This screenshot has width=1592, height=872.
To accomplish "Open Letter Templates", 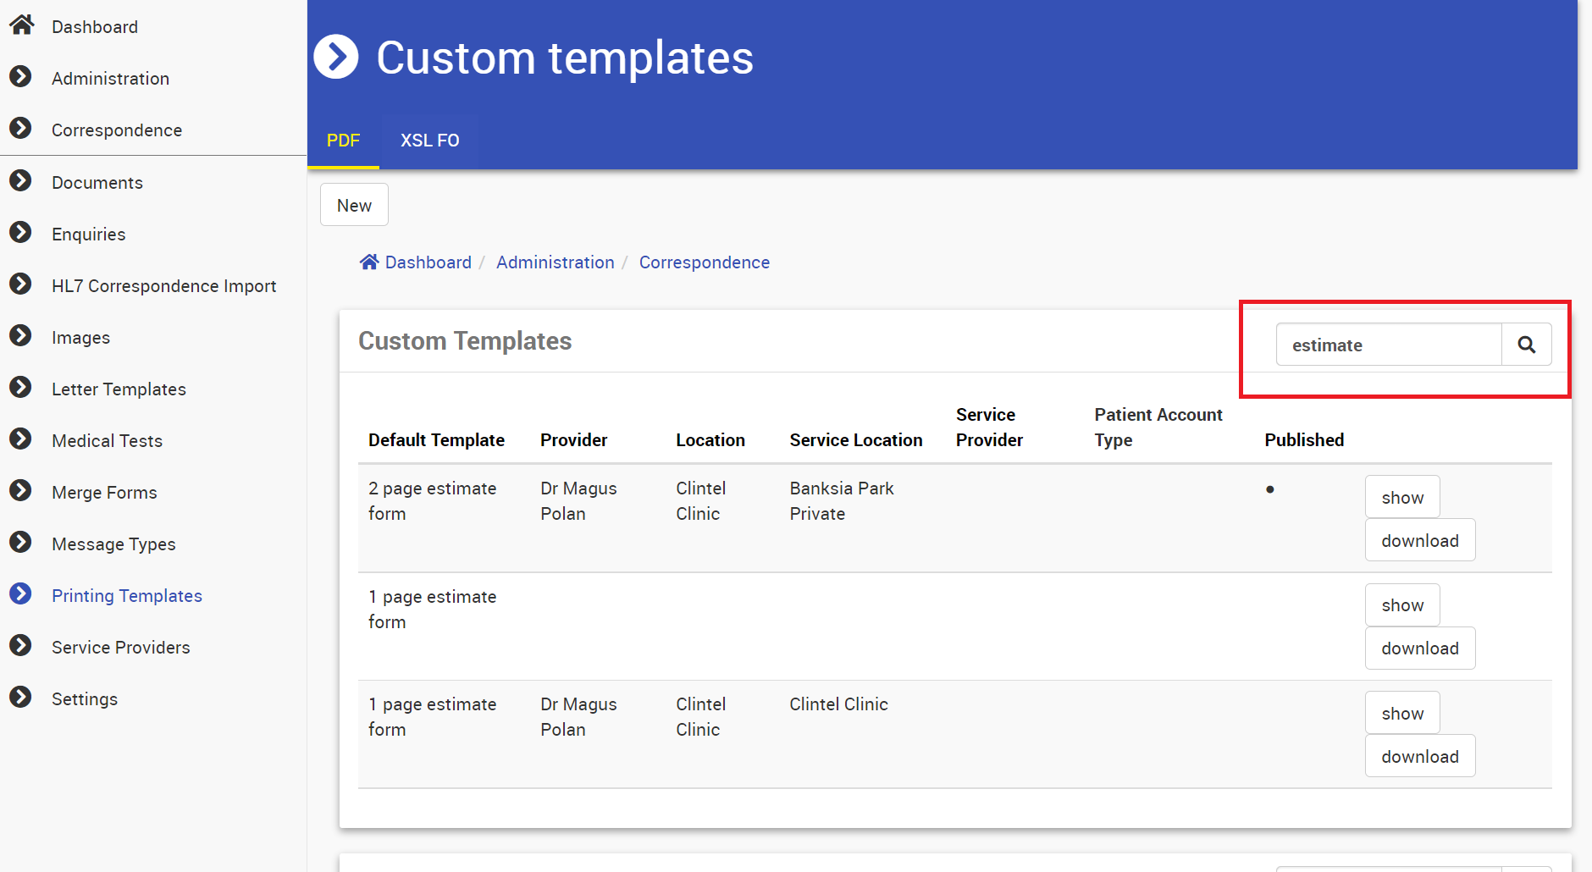I will pyautogui.click(x=119, y=389).
